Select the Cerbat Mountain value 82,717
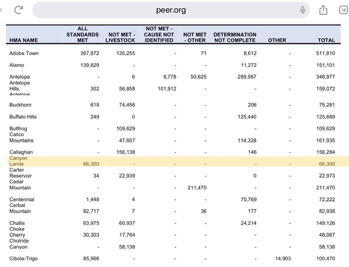 pos(91,212)
